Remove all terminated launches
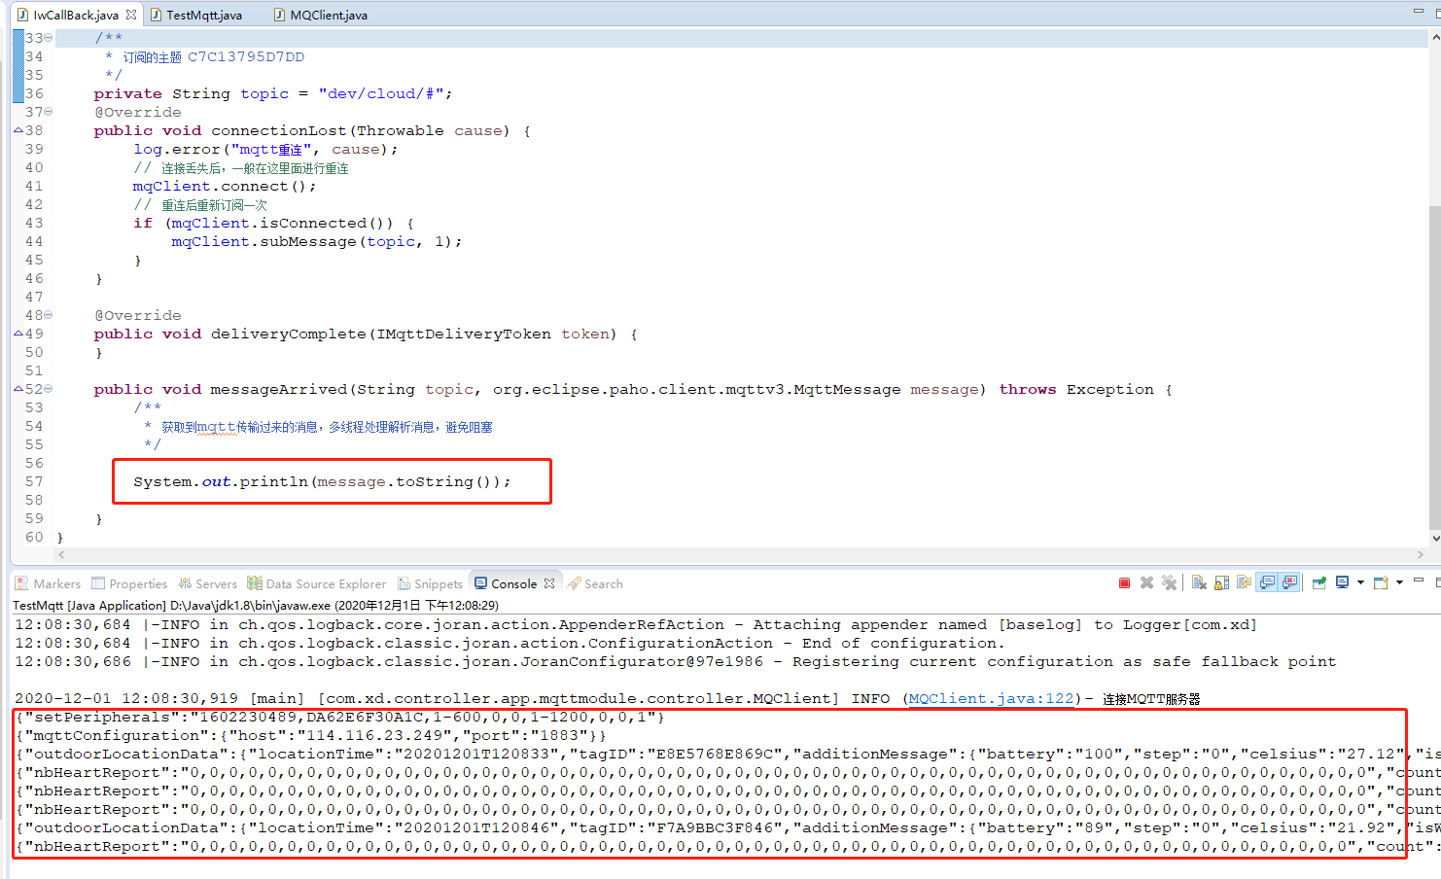1441x879 pixels. pyautogui.click(x=1168, y=581)
